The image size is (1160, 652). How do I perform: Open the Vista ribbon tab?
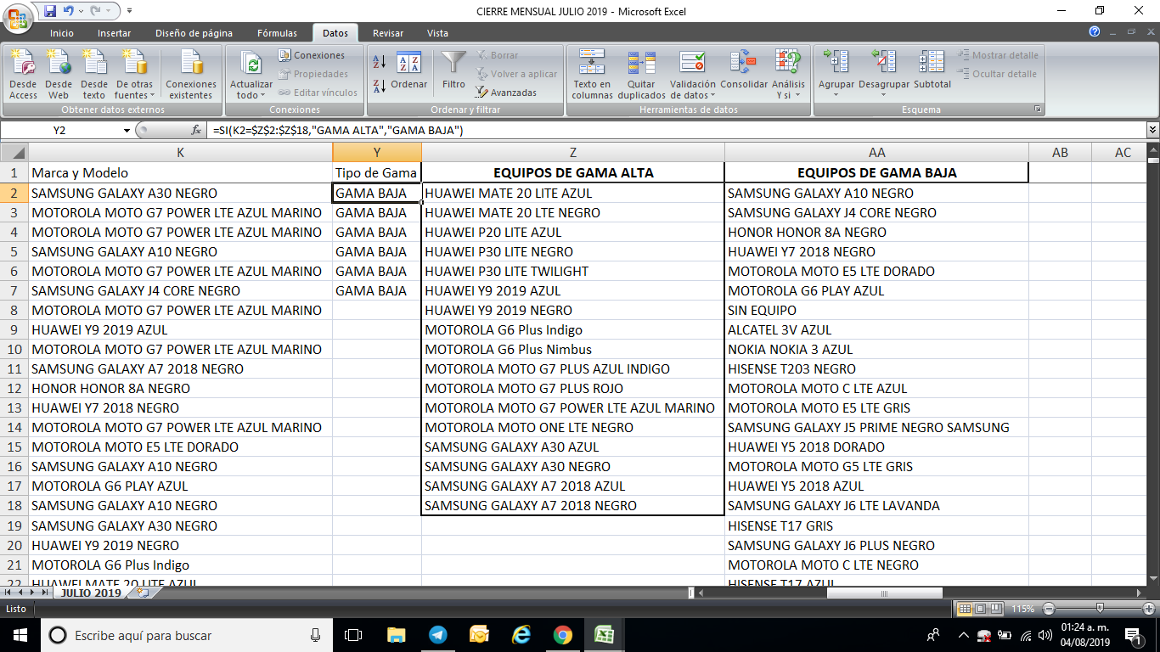[x=437, y=33]
